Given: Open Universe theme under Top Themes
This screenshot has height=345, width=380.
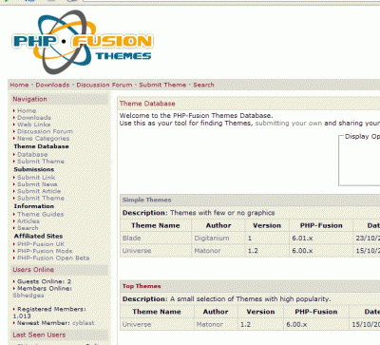Looking at the screenshot, I should point(137,325).
